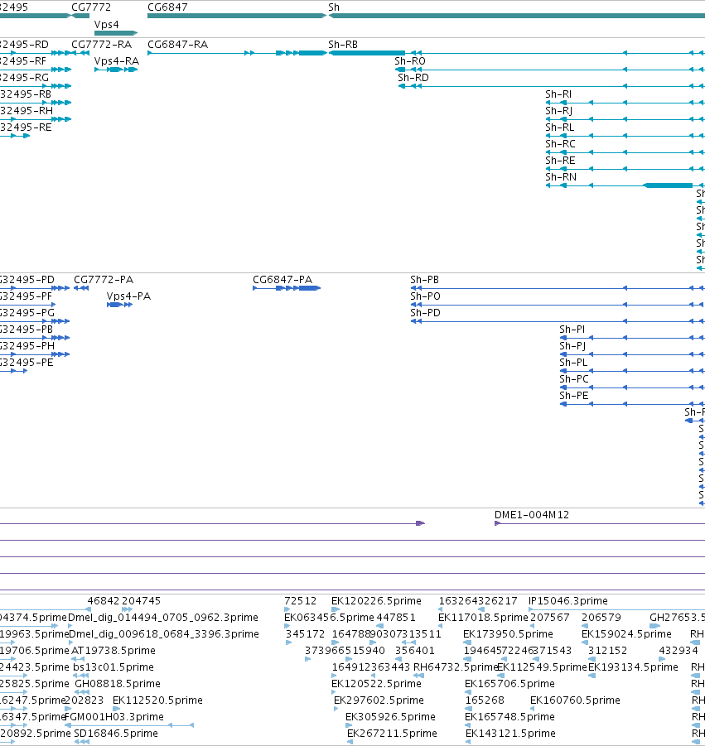The width and height of the screenshot is (705, 746).
Task: Click the teal CG6847 gene bar
Action: [x=237, y=16]
